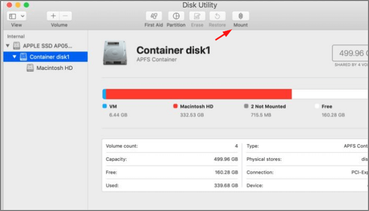Click the large Container disk1 drive image
The height and width of the screenshot is (211, 369).
(x=115, y=53)
